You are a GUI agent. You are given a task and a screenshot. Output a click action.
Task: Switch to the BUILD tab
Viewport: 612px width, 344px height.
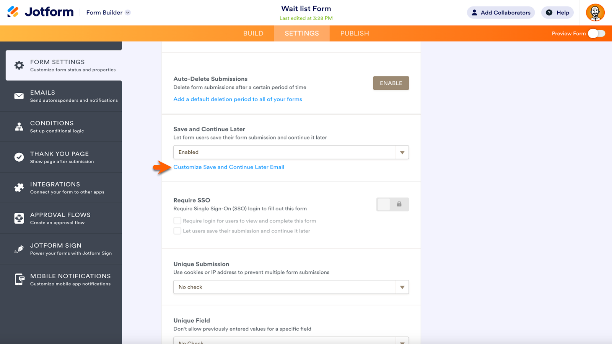[x=253, y=34]
